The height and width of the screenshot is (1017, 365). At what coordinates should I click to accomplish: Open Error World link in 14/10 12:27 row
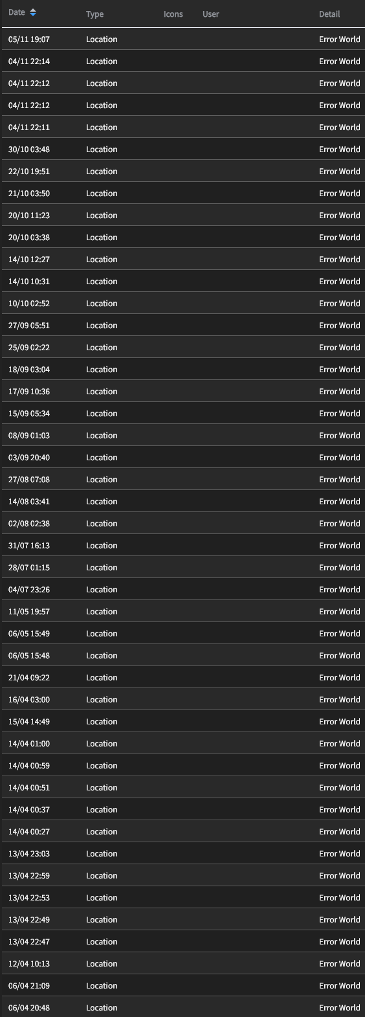coord(340,260)
